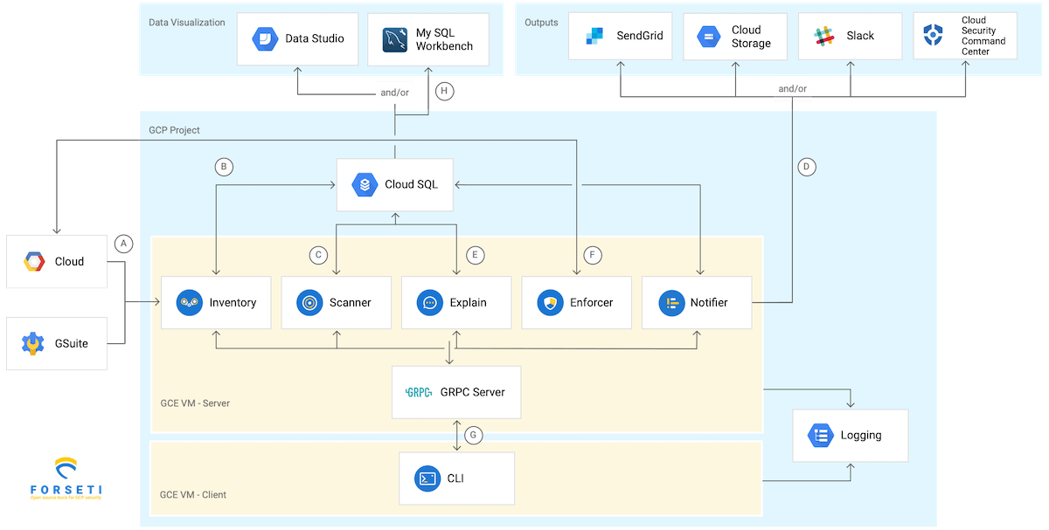Click the "Slack" label text
This screenshot has width=1049, height=530.
860,36
